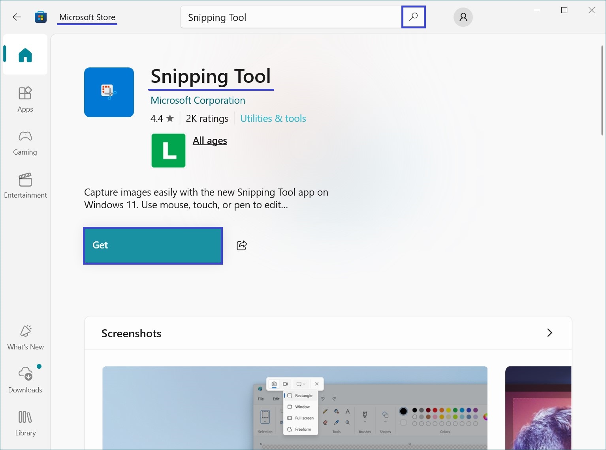The image size is (606, 450).
Task: Open What's New in sidebar
Action: tap(25, 338)
